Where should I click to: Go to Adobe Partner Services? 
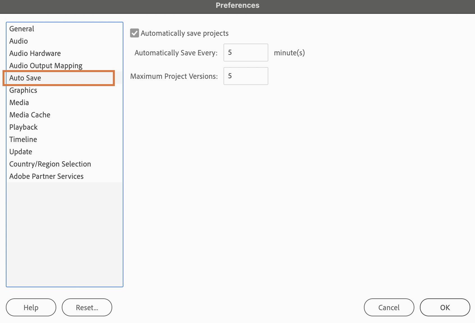click(46, 176)
